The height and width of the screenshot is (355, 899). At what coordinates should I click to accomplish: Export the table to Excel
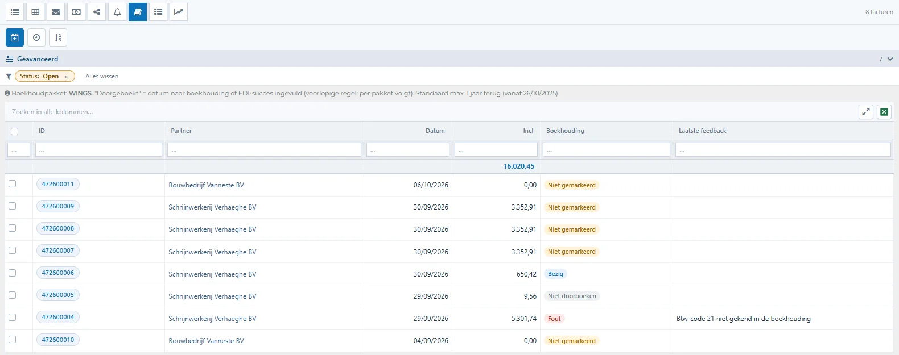click(884, 112)
